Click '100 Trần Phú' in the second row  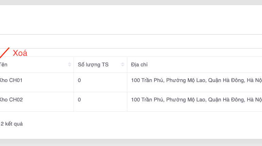147,100
